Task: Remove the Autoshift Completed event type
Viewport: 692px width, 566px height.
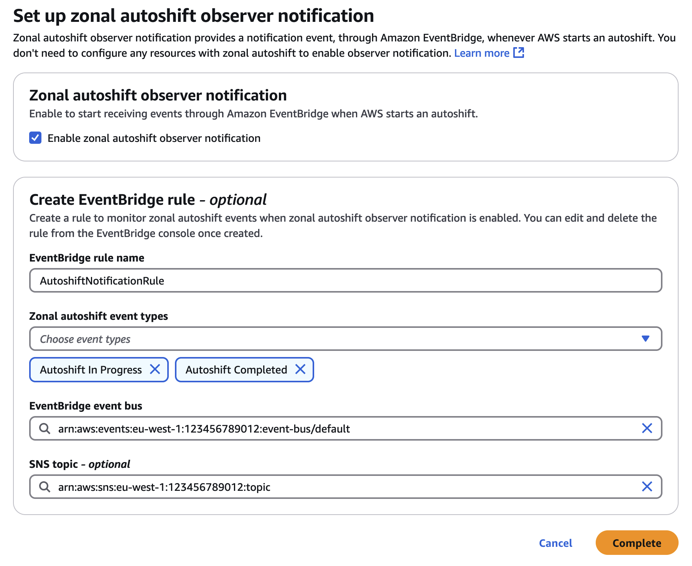Action: click(300, 369)
